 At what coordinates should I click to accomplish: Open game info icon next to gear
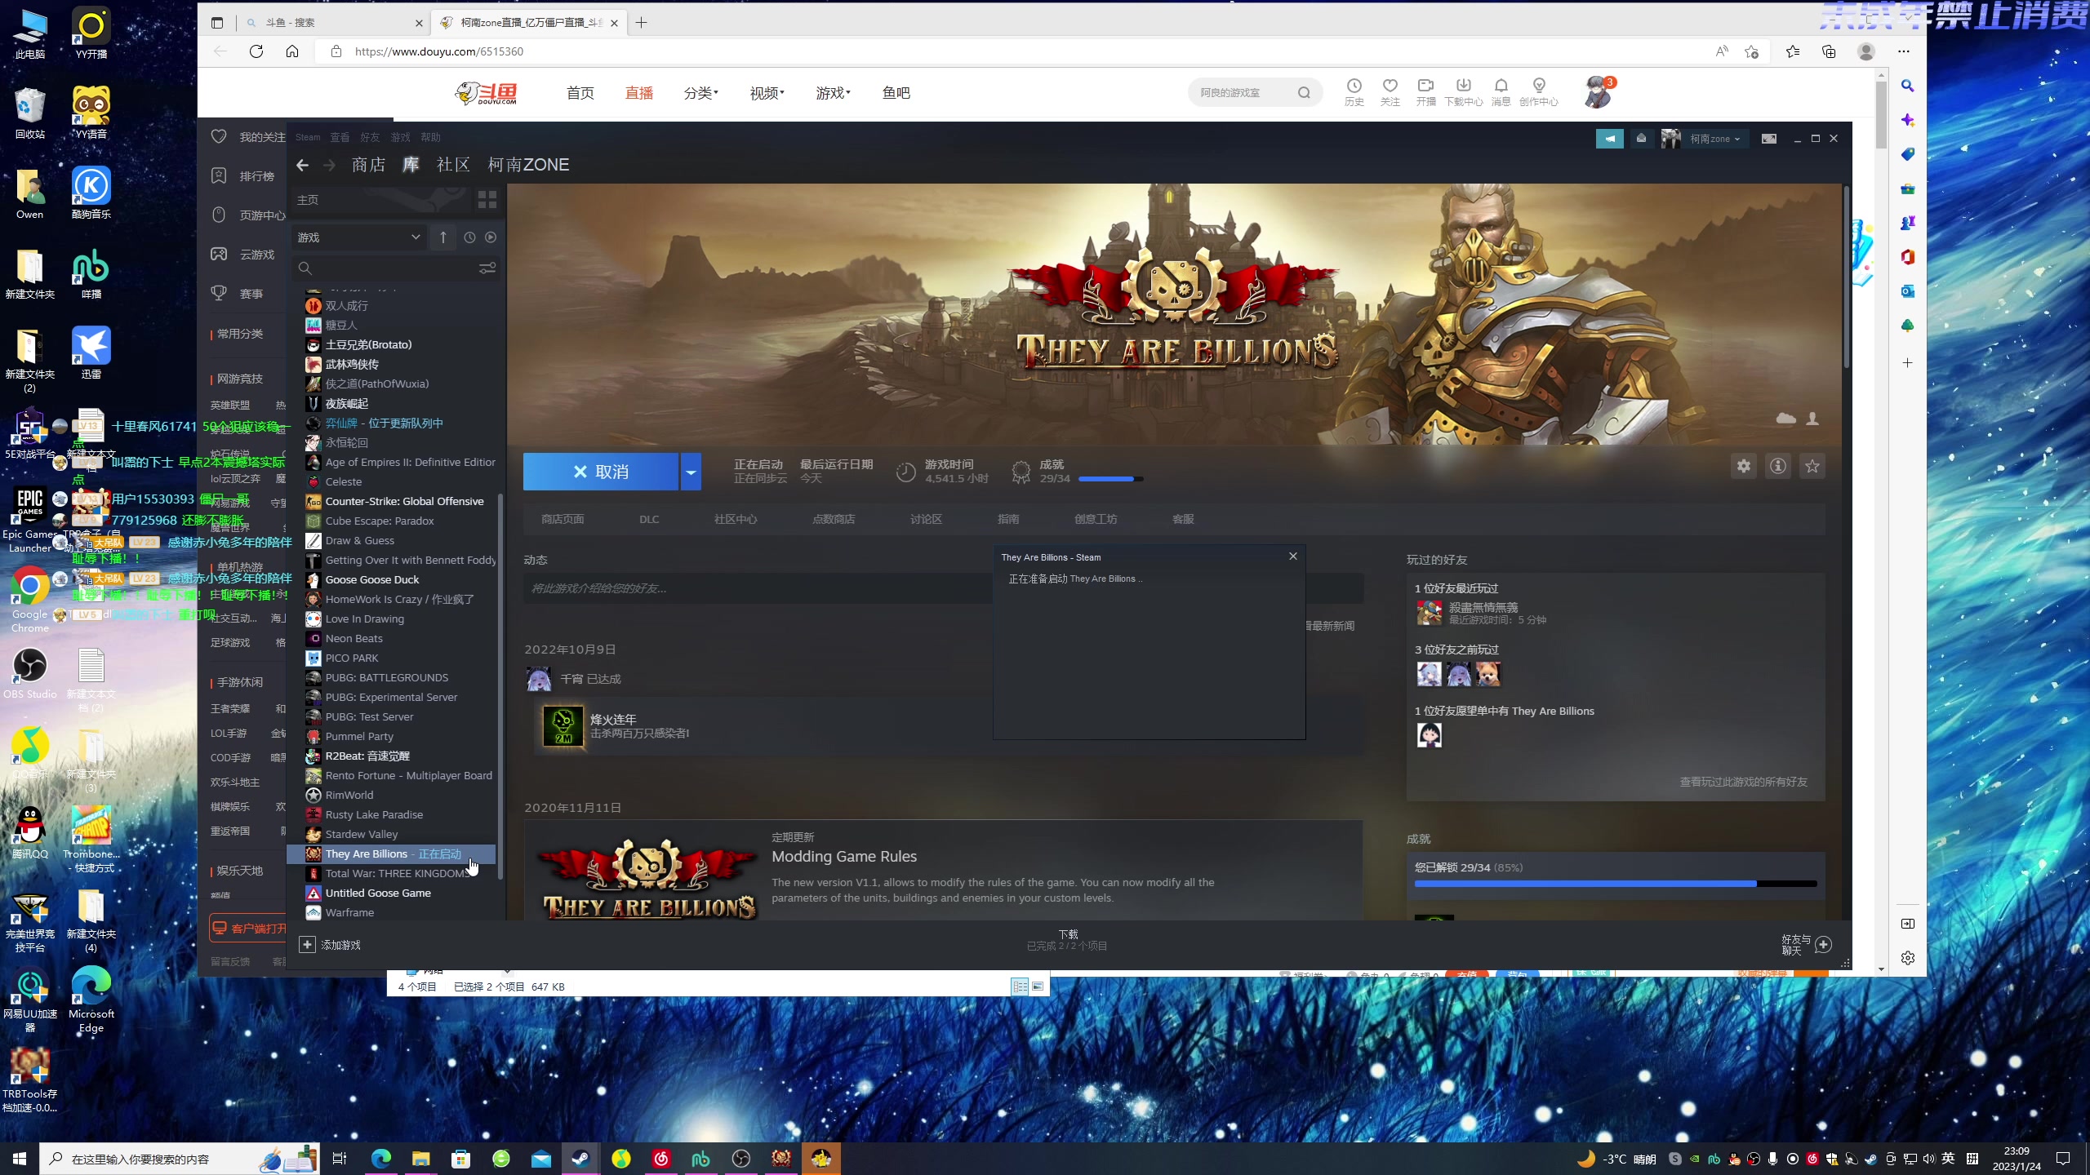click(x=1778, y=466)
